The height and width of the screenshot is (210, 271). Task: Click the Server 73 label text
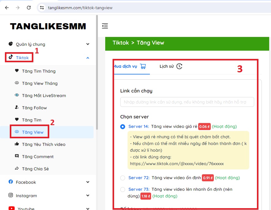(x=139, y=189)
